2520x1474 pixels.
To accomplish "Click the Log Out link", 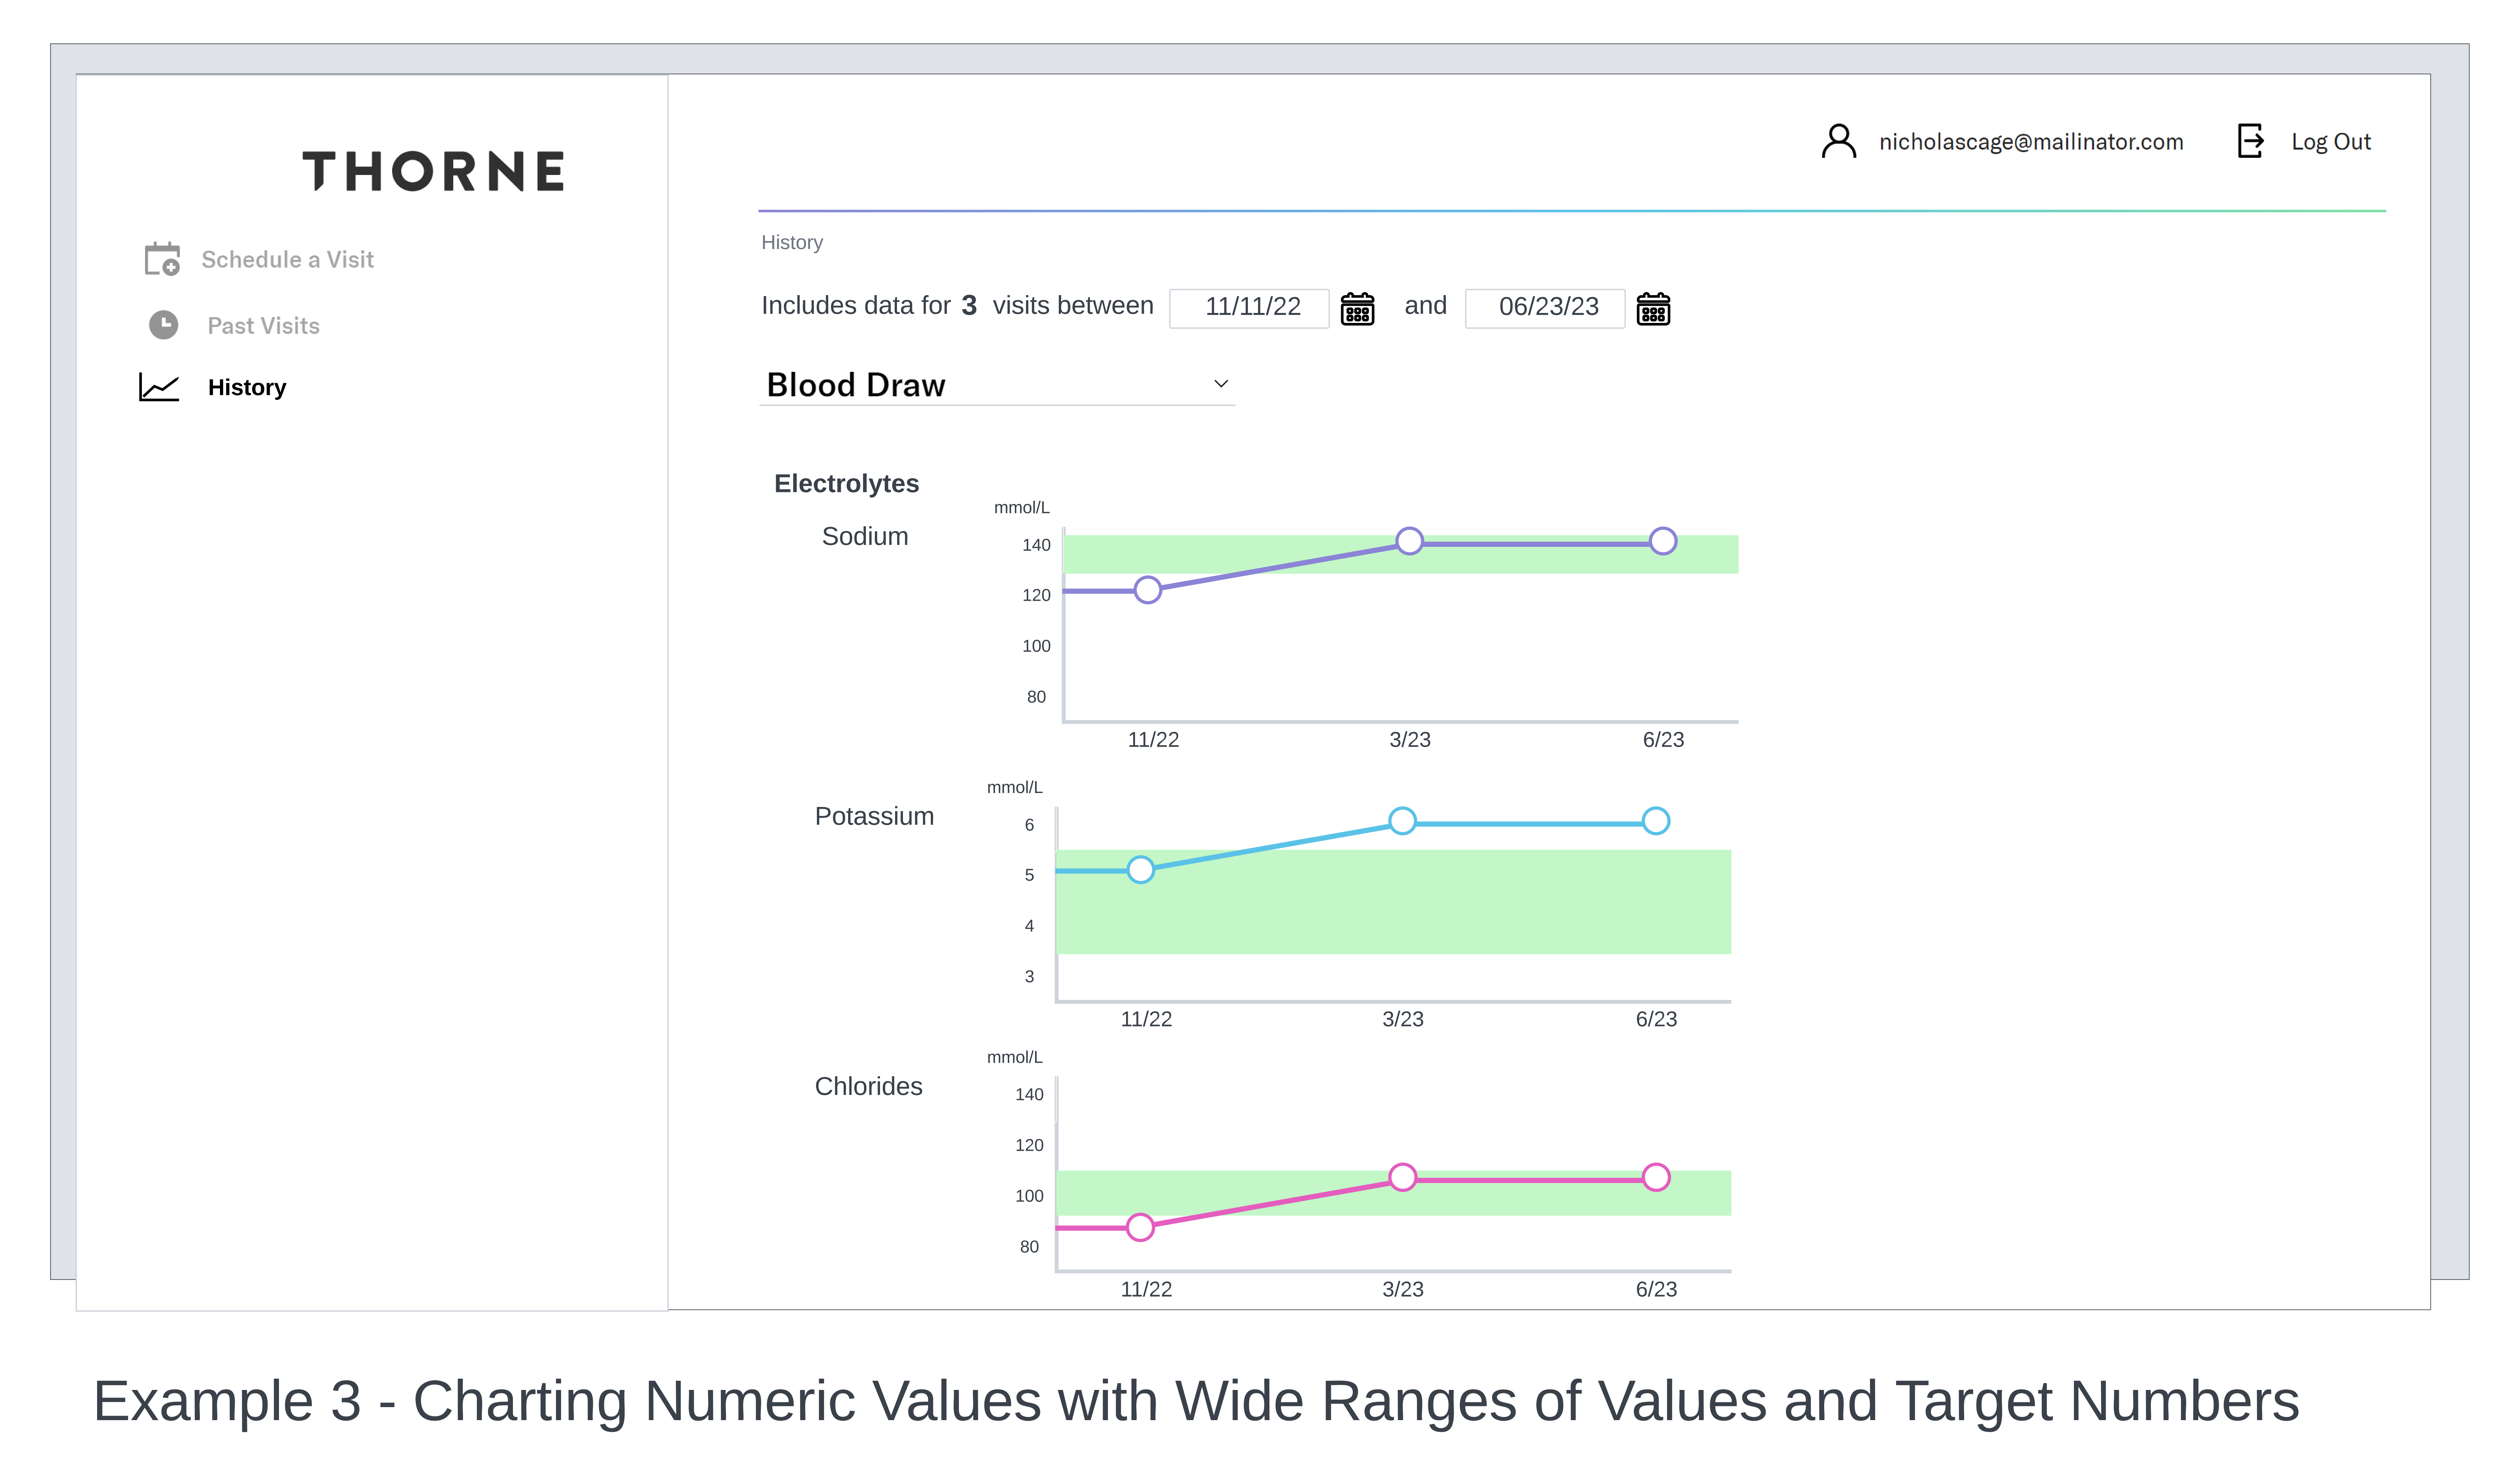I will coord(2331,142).
